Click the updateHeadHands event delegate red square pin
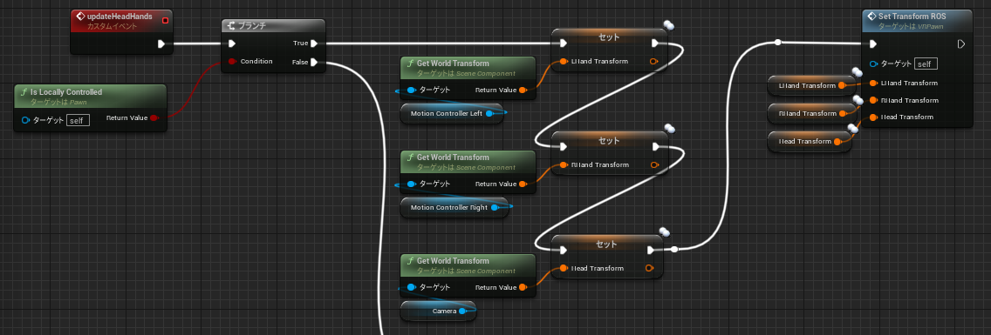This screenshot has width=991, height=335. point(166,20)
